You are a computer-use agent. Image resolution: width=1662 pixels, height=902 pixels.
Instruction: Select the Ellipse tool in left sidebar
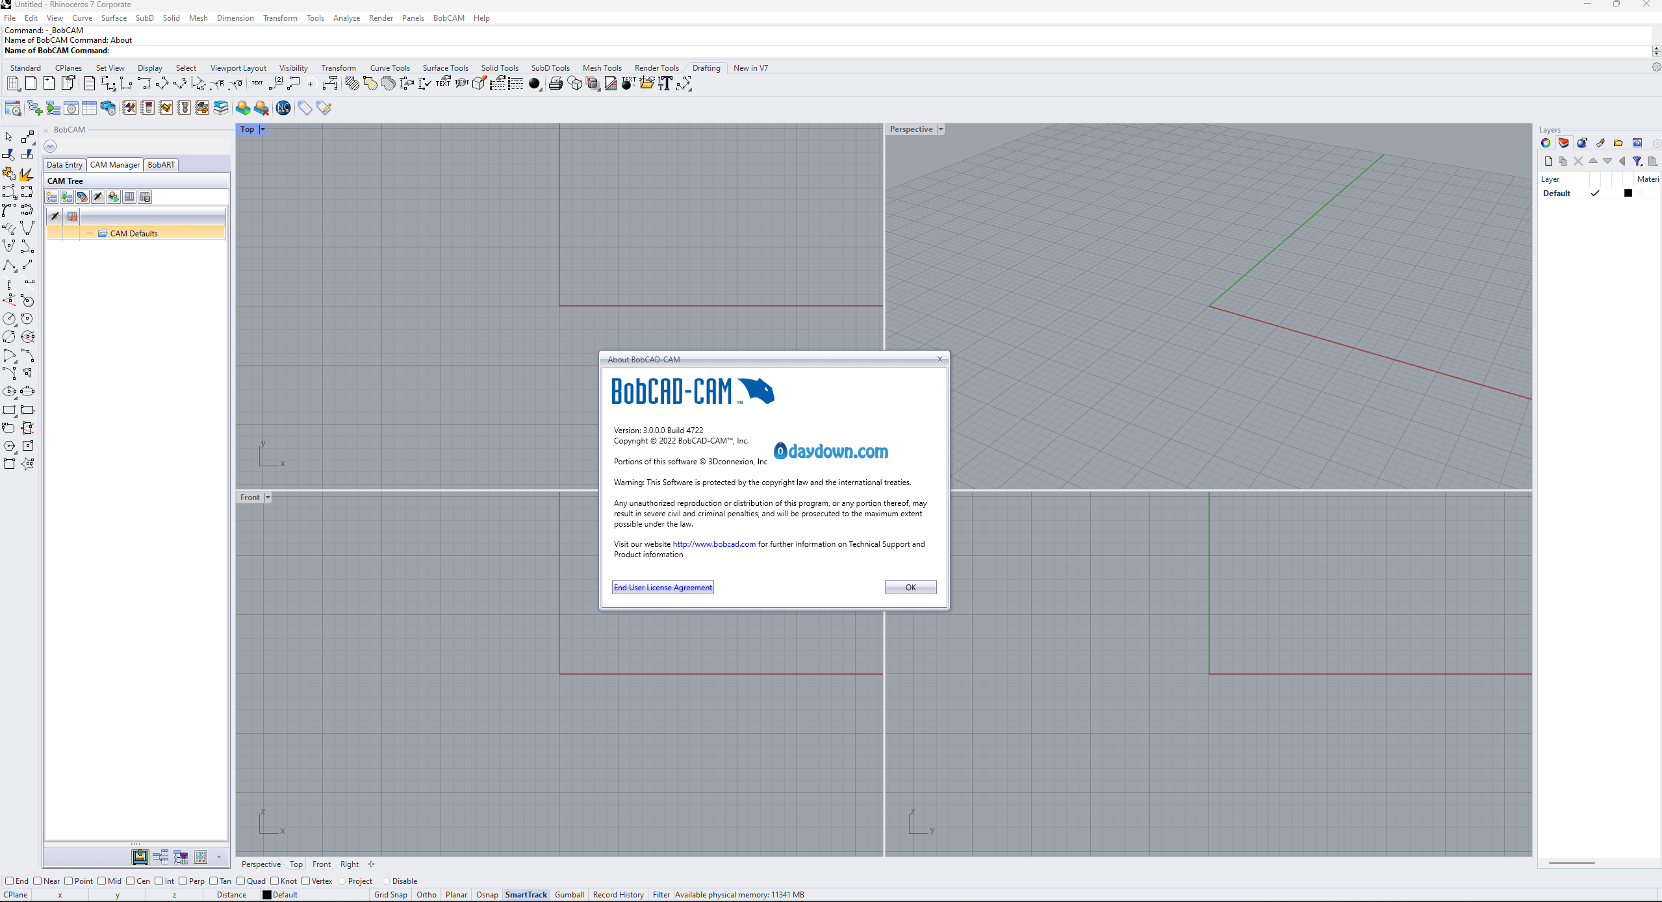(x=9, y=392)
